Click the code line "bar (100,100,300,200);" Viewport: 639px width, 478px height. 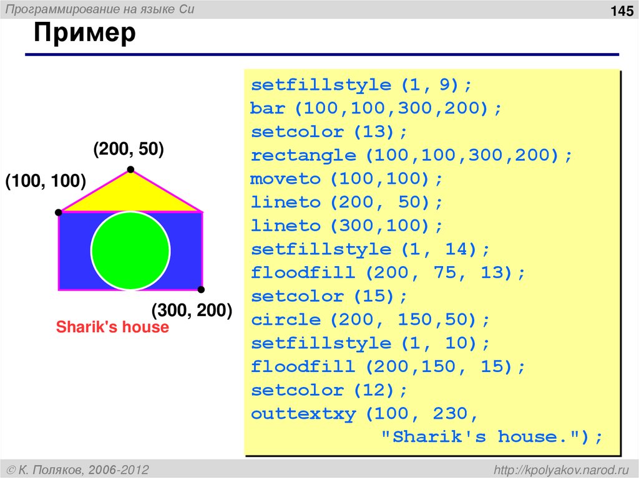[x=376, y=108]
